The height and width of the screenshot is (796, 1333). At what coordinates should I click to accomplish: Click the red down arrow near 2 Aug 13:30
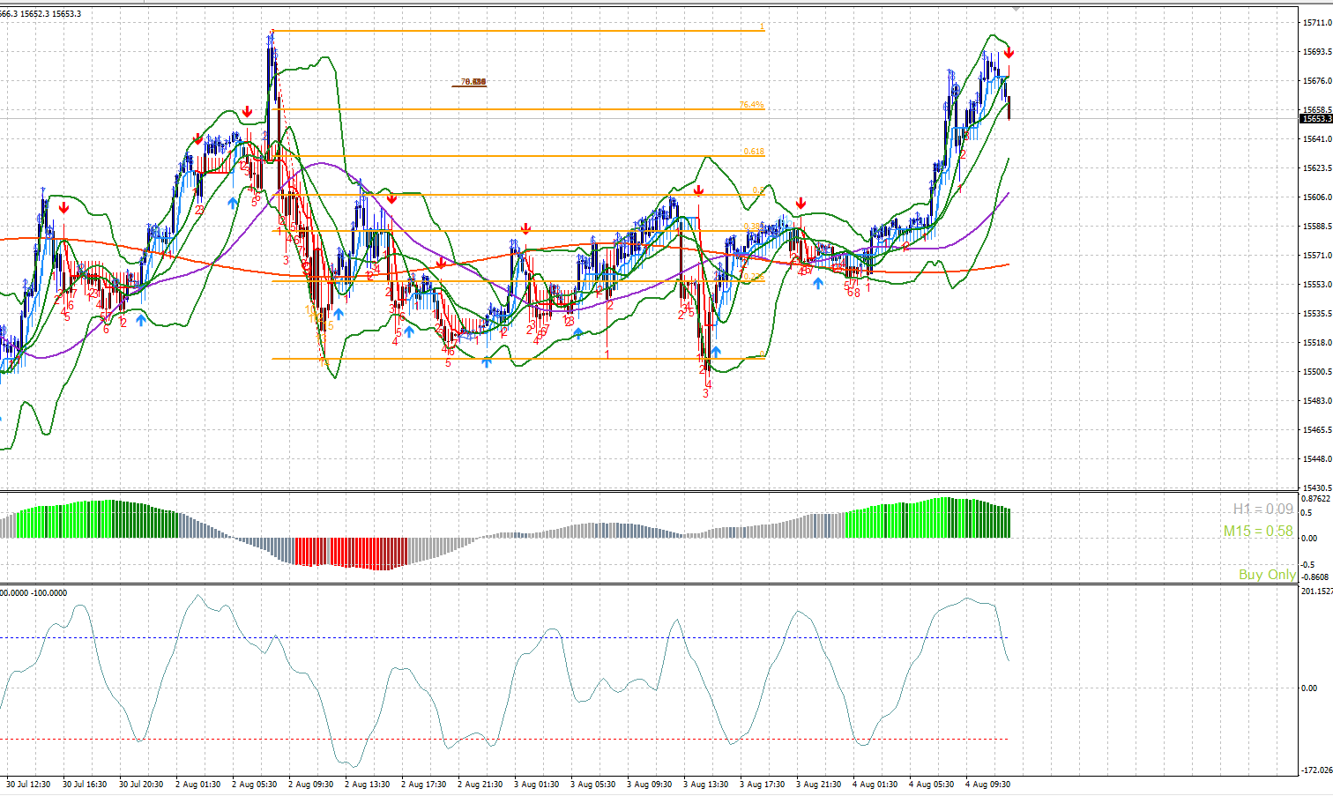391,199
